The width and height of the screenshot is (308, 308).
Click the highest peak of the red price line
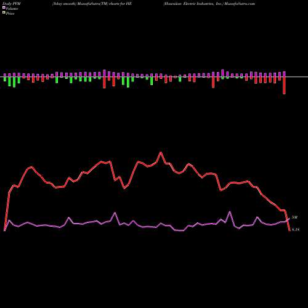161,153
